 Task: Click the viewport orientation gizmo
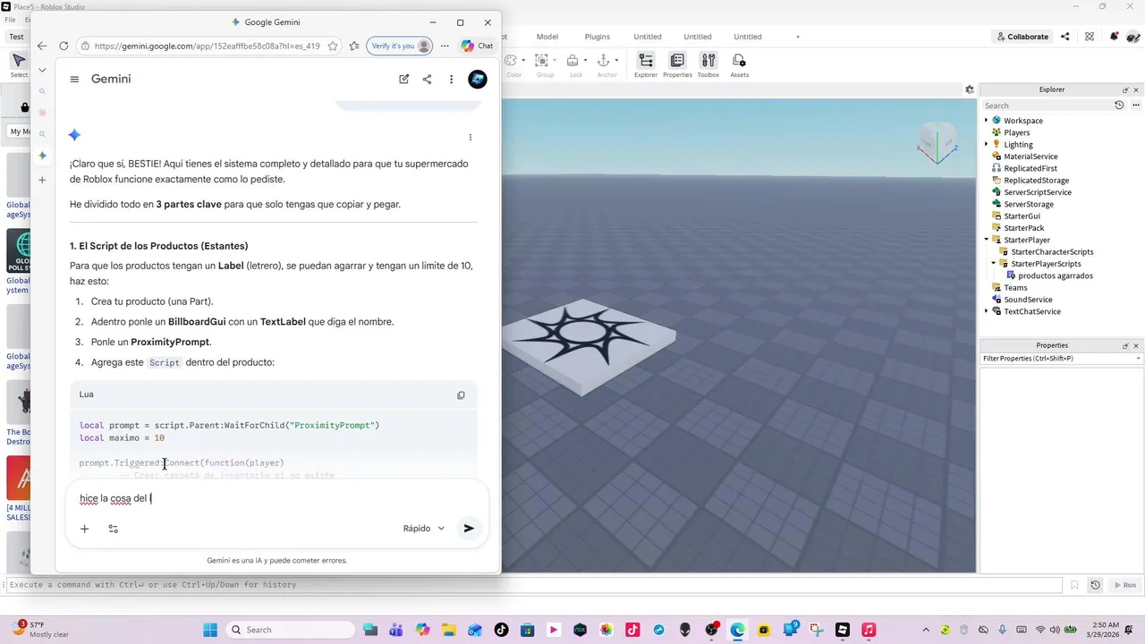937,143
